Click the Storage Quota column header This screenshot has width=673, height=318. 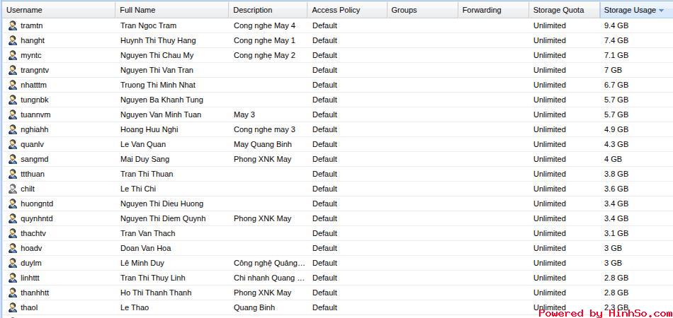(x=558, y=10)
